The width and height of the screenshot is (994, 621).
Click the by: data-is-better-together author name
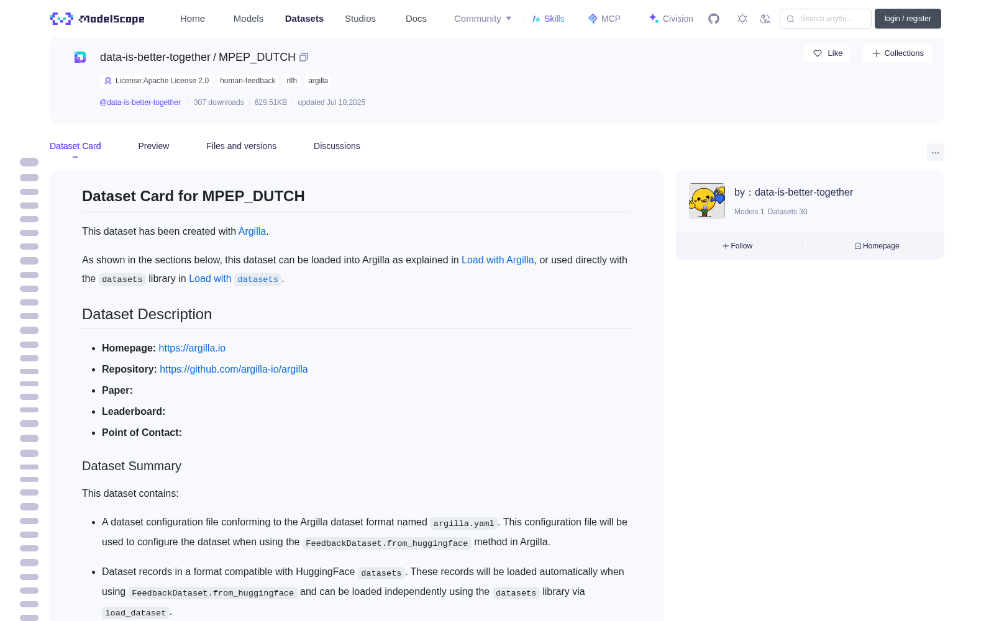pos(793,192)
